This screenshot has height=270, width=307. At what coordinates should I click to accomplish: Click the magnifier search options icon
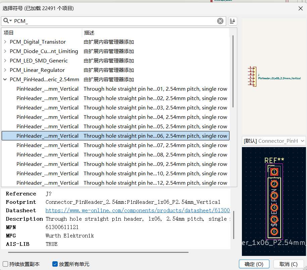(x=7, y=21)
